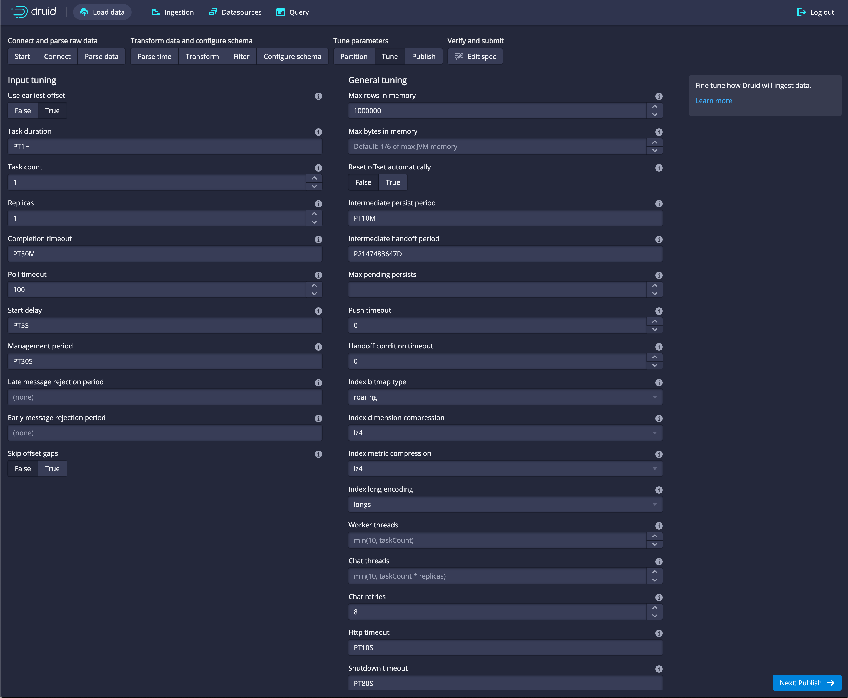Click info icon for Management period
848x698 pixels.
click(x=318, y=347)
